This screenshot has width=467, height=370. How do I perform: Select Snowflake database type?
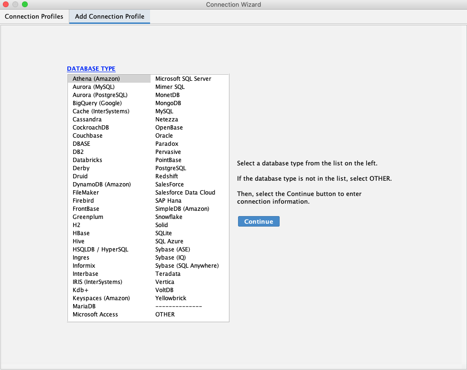(169, 217)
